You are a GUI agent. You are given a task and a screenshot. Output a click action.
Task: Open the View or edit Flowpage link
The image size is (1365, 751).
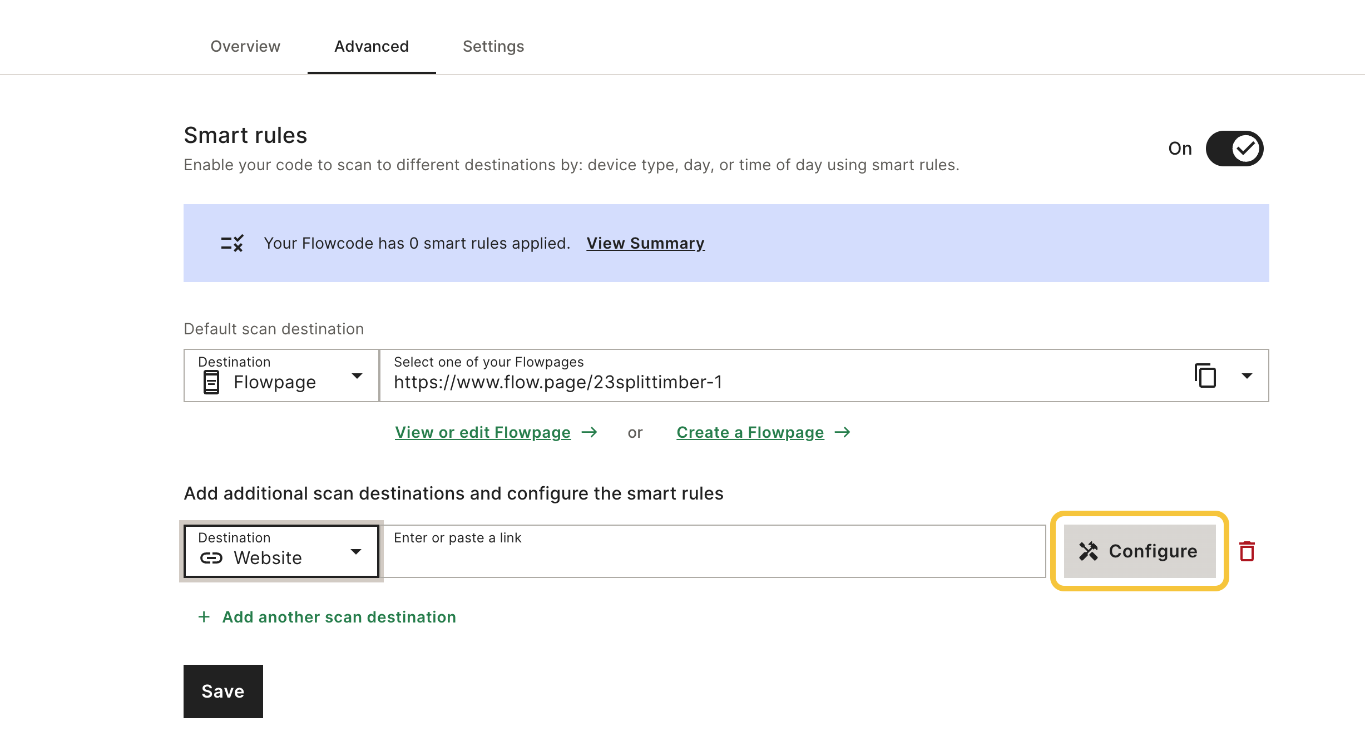point(483,432)
